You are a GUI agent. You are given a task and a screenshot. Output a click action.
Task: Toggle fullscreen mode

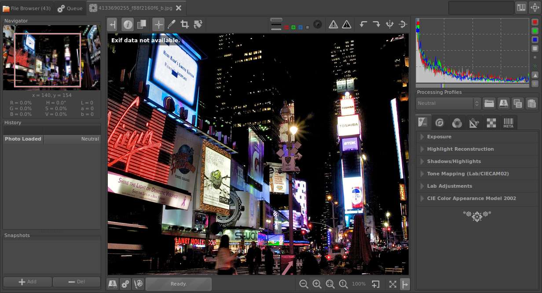pos(393,284)
